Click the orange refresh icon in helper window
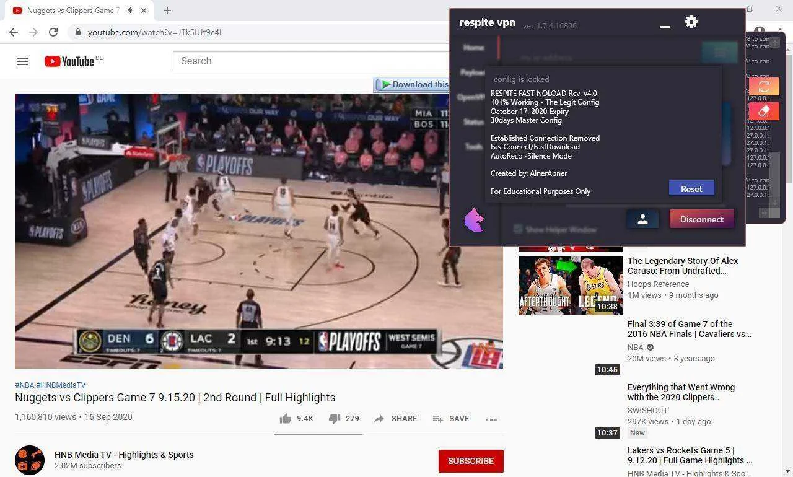Screen dimensions: 793x477 click(764, 86)
